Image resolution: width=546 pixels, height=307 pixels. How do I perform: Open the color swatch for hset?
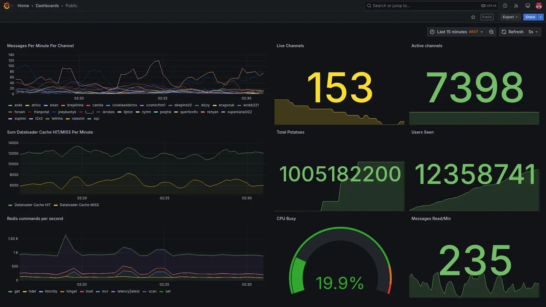82,291
